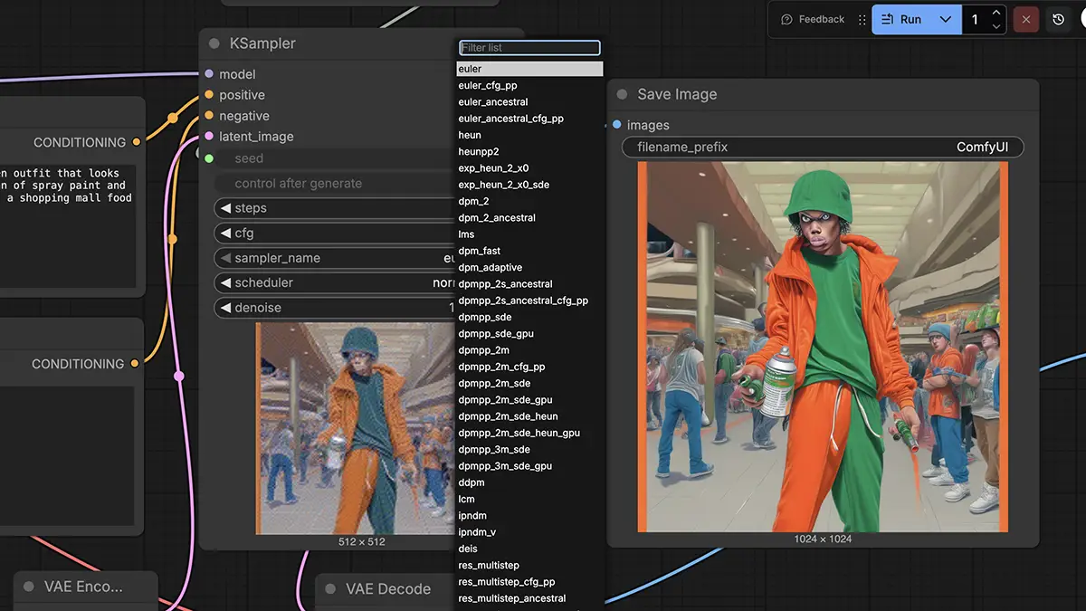
Task: Click the left arrow on steps
Action: (x=225, y=208)
